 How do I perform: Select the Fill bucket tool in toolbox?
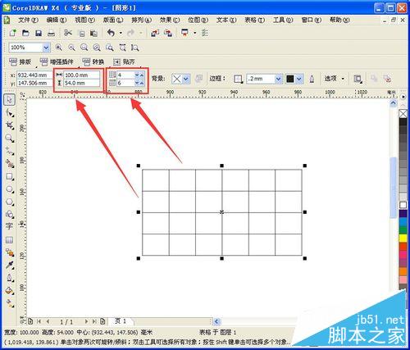point(10,291)
